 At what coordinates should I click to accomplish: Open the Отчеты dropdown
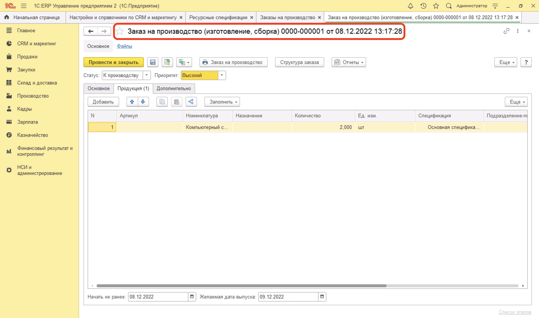(349, 62)
